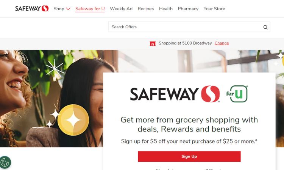Open the Recipes section
This screenshot has width=284, height=170.
point(146,9)
